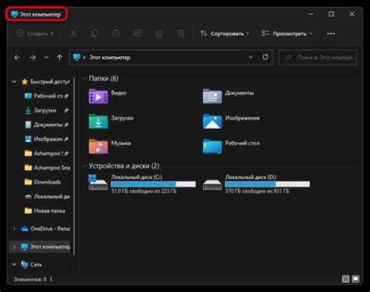The width and height of the screenshot is (370, 292).
Task: Click the search field Поиск в: Этот компьютер
Action: 318,57
